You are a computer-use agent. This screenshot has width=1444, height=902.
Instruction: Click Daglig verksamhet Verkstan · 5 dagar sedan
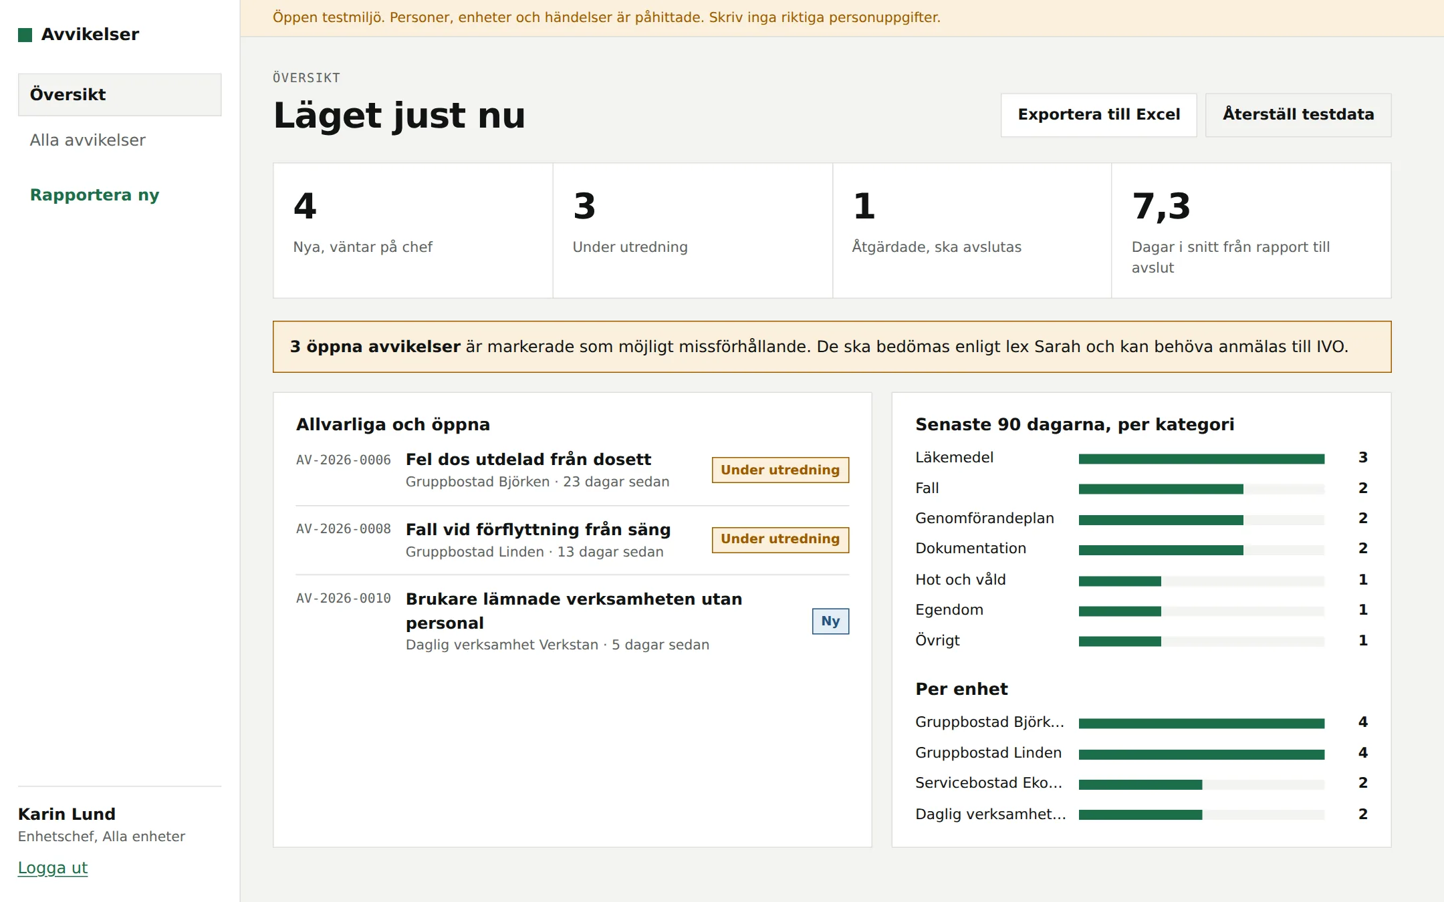click(558, 645)
